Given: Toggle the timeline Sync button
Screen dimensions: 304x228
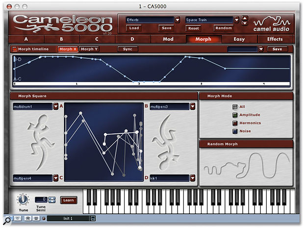Looking at the screenshot, I should click(x=127, y=49).
